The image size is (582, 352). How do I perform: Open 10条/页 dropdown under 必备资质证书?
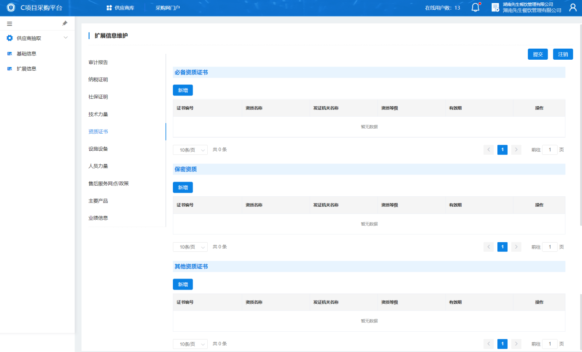coord(190,150)
